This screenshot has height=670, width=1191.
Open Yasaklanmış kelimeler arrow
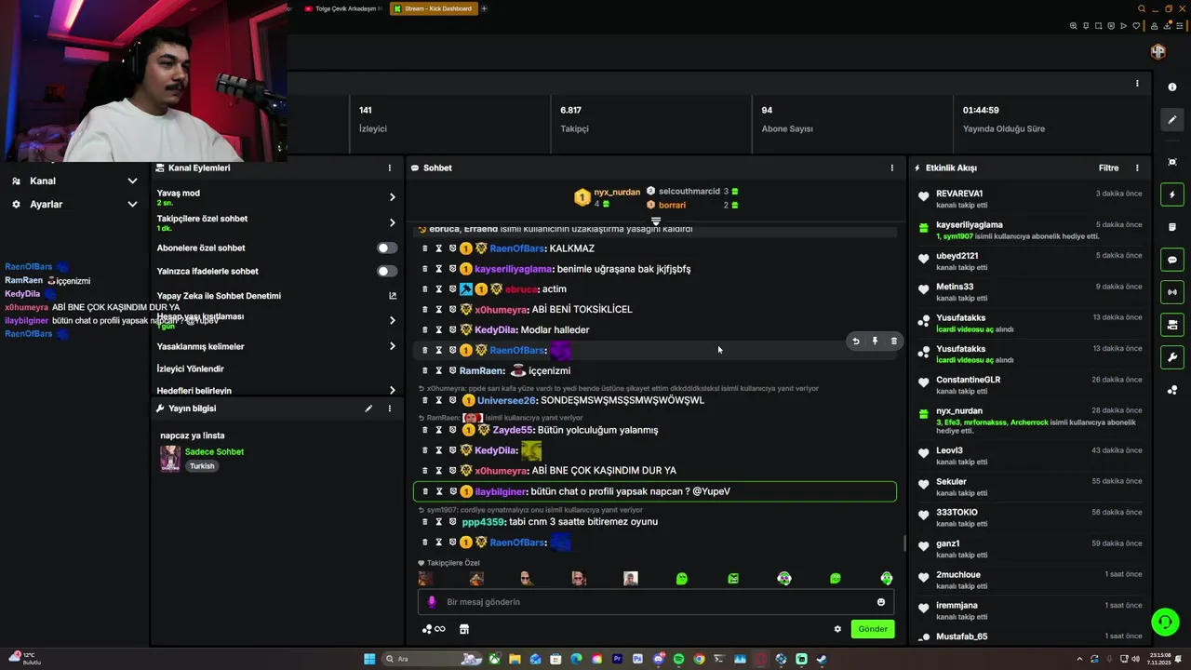[x=392, y=346]
